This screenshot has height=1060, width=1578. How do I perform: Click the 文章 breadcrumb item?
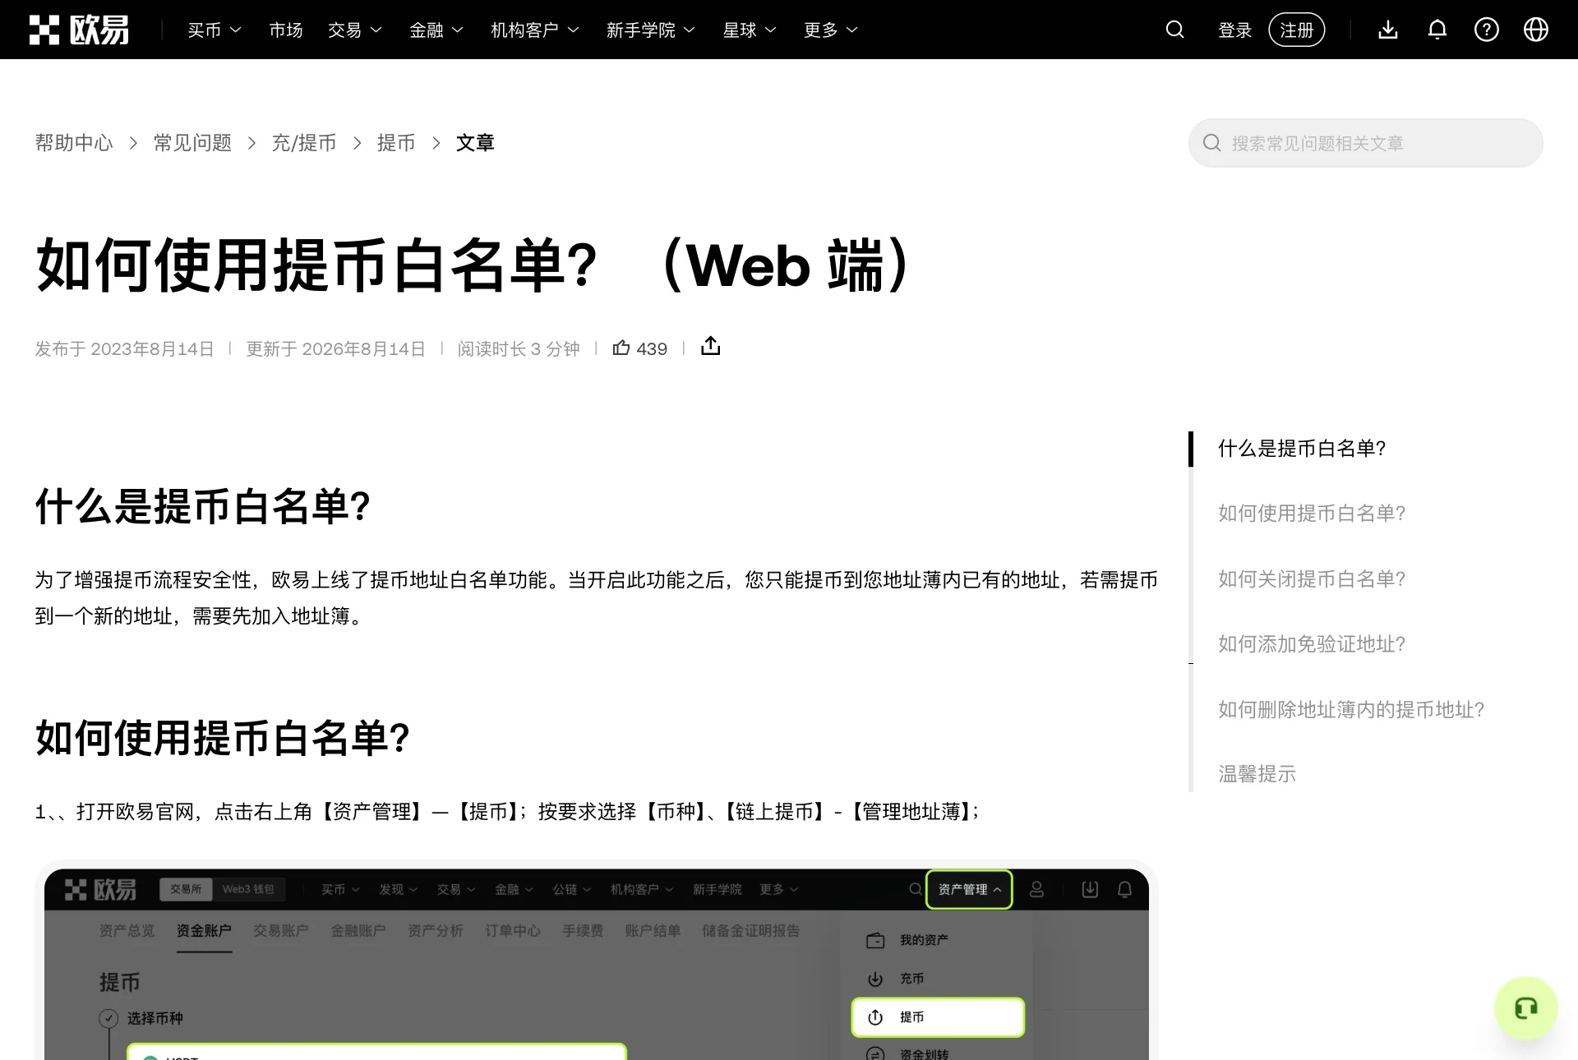pos(475,143)
